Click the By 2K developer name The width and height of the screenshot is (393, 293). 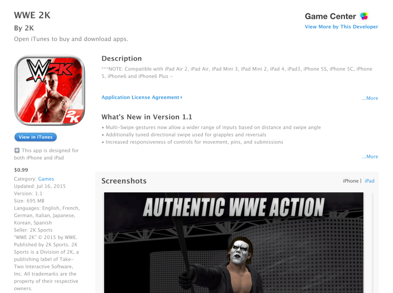coord(24,28)
